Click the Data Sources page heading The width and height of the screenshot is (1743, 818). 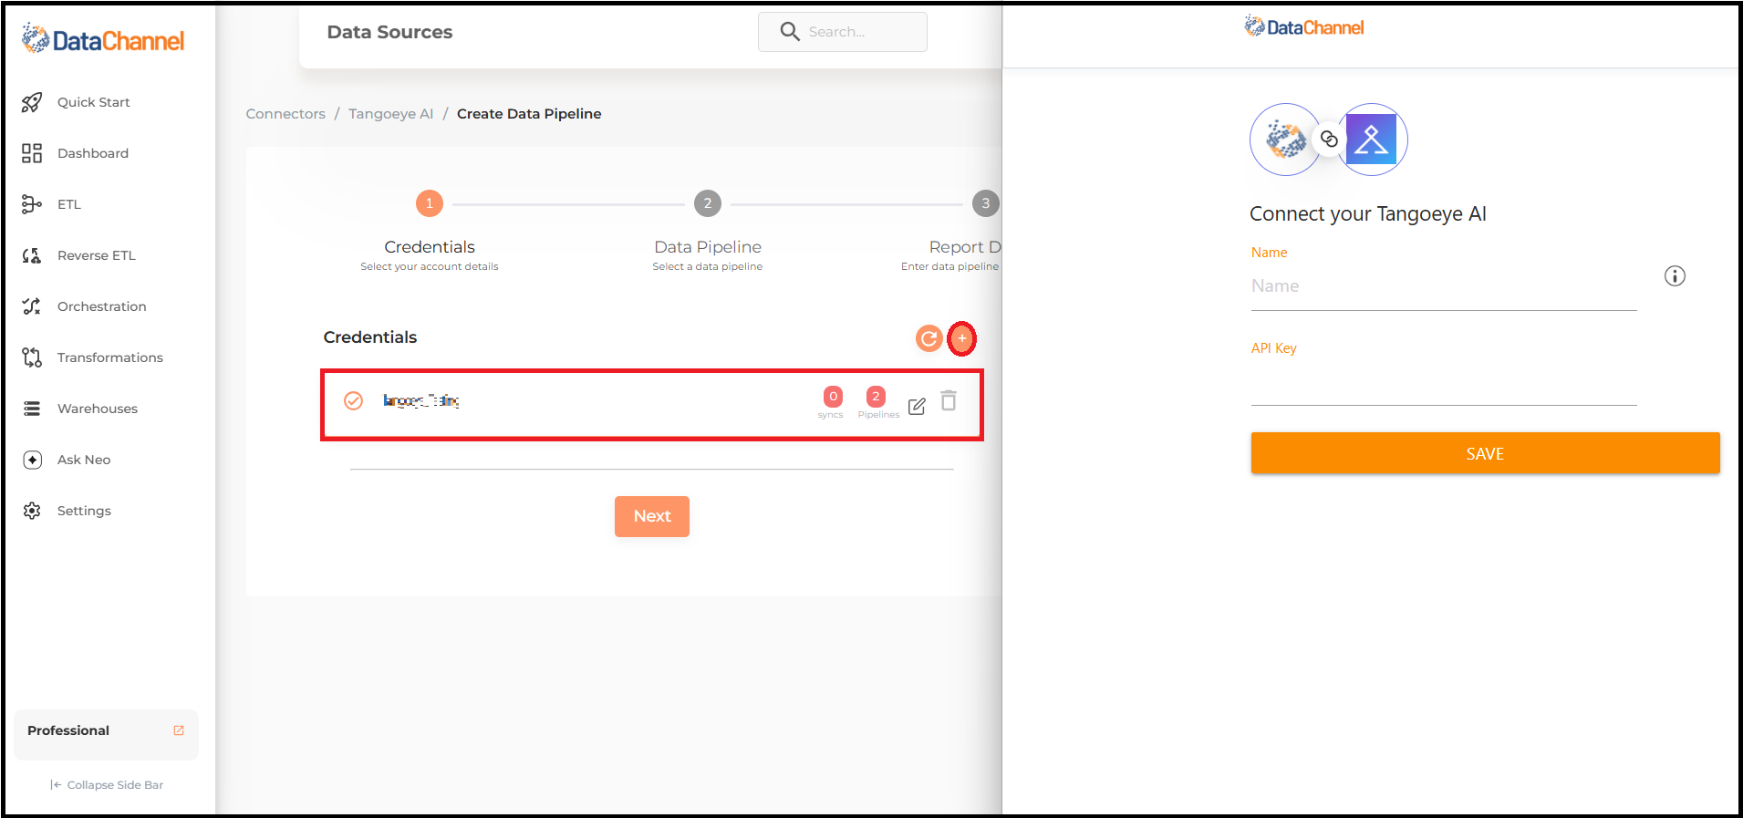click(389, 32)
